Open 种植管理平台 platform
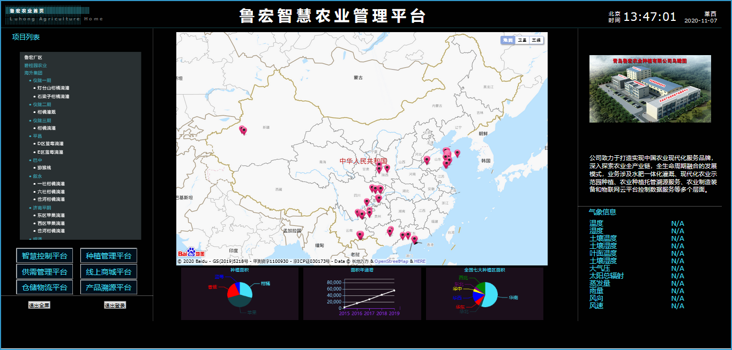This screenshot has width=732, height=350. (x=109, y=256)
